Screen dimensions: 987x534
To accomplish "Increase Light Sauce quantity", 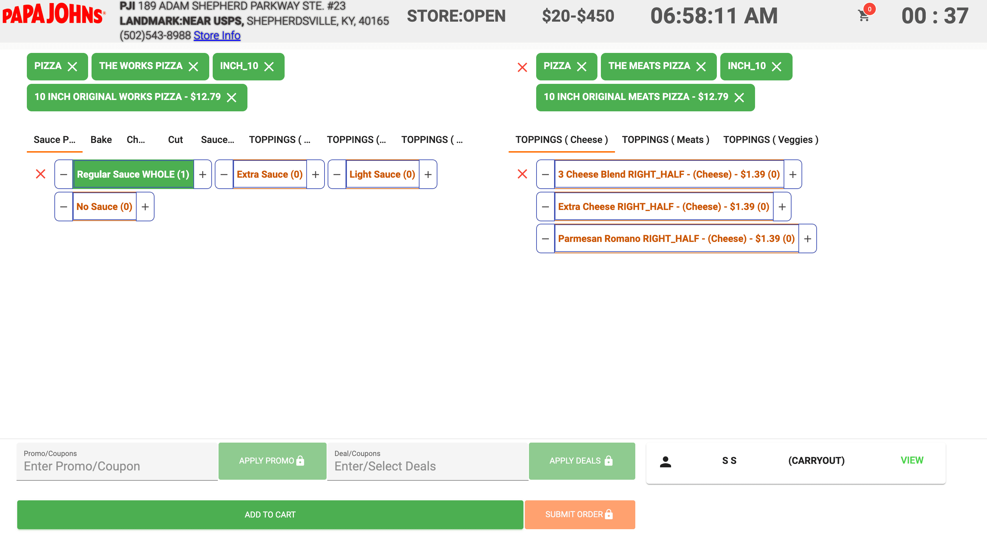I will click(428, 175).
